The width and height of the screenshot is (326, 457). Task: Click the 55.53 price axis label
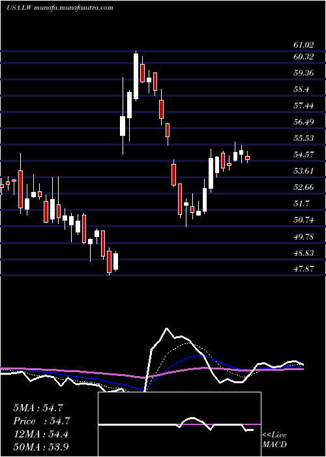click(304, 138)
